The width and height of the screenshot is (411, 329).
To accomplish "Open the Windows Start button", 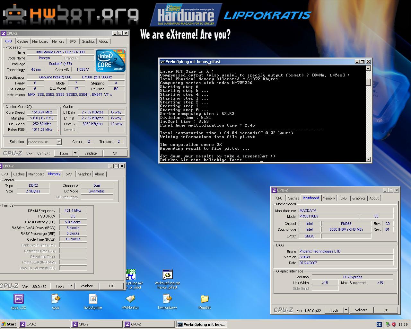I will click(x=9, y=324).
